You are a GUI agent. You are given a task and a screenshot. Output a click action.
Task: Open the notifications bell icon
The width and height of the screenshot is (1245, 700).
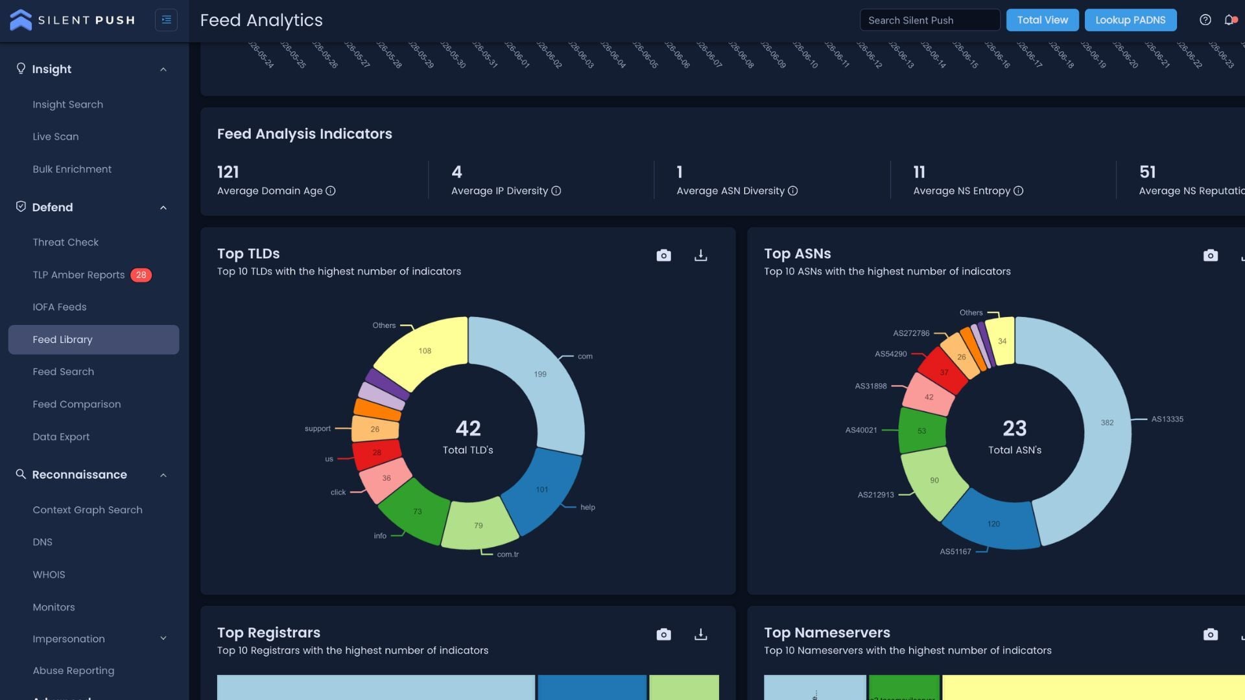[x=1229, y=20]
